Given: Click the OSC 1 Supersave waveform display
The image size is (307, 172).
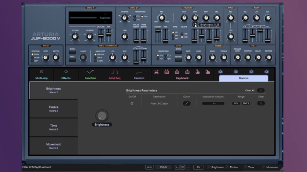Looking at the screenshot, I should (x=91, y=18).
